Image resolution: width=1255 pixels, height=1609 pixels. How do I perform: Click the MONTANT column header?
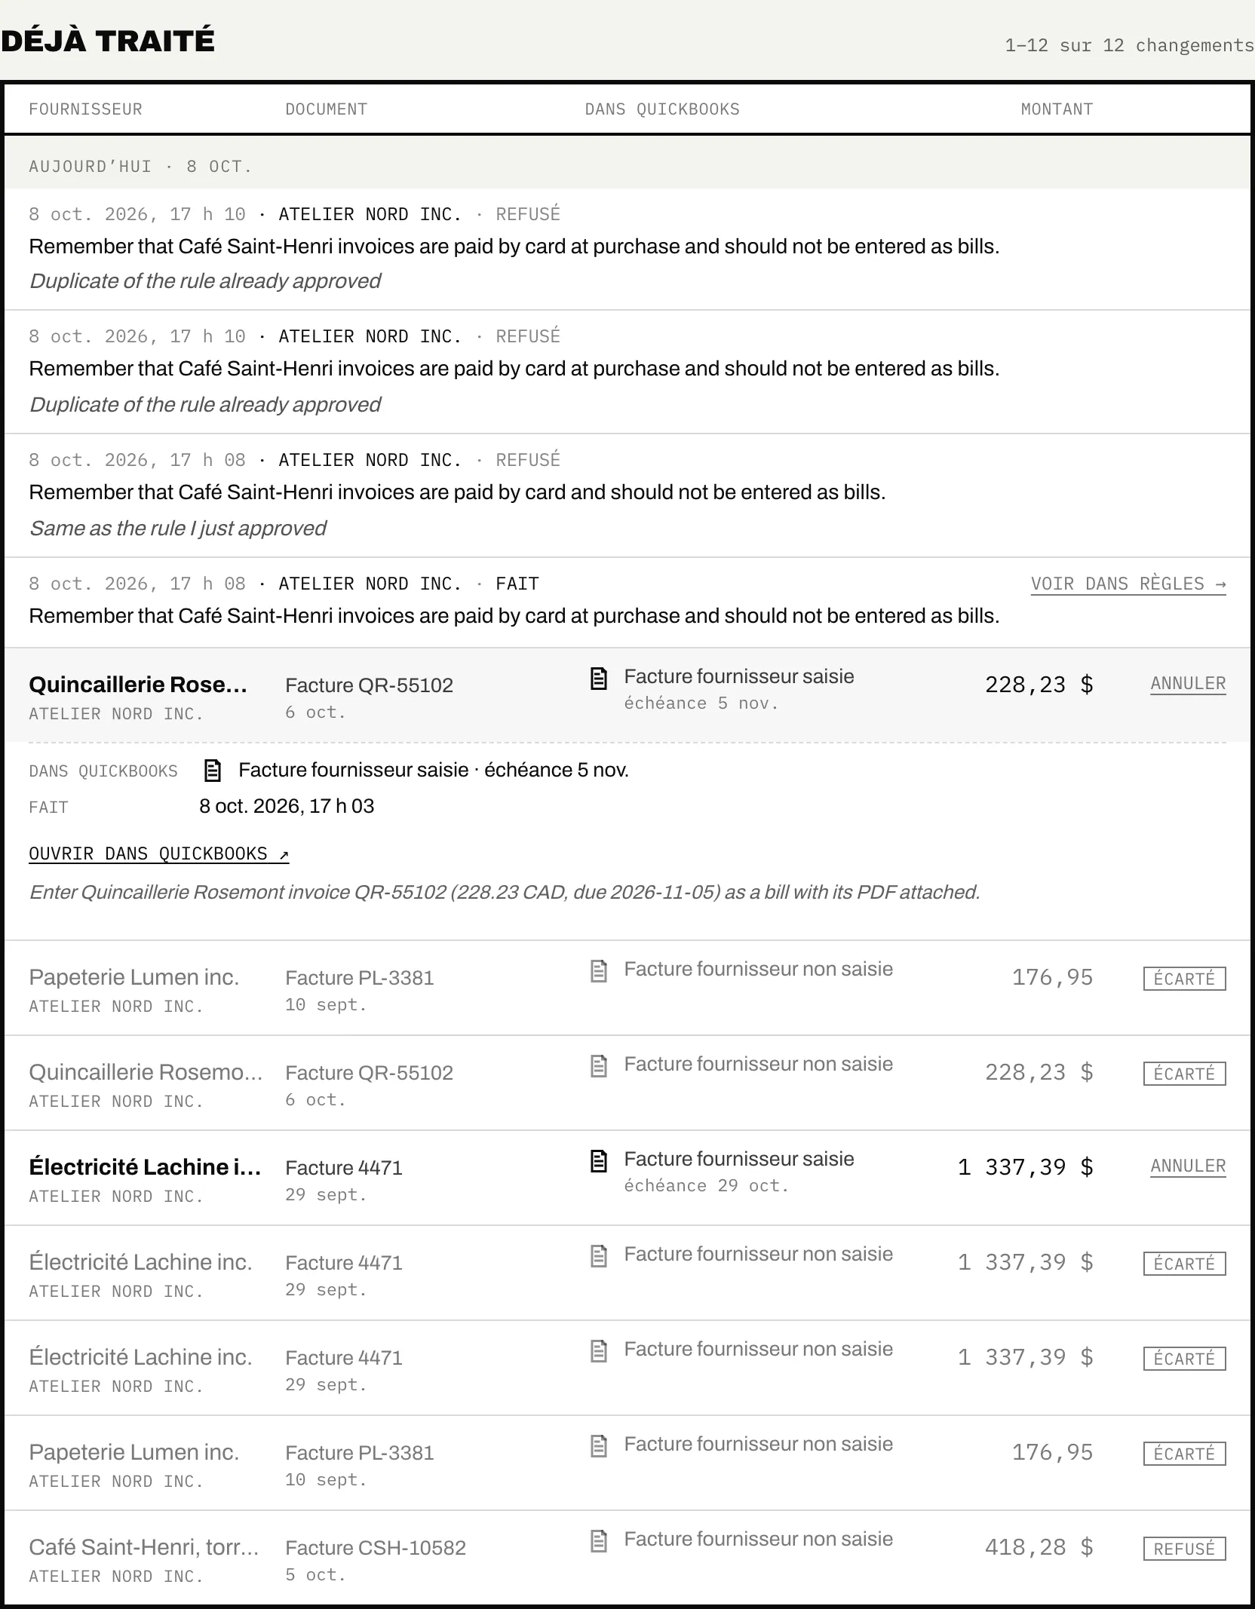[x=1057, y=109]
